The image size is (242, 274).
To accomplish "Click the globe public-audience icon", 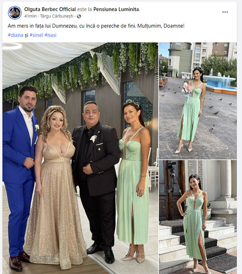I will click(79, 16).
